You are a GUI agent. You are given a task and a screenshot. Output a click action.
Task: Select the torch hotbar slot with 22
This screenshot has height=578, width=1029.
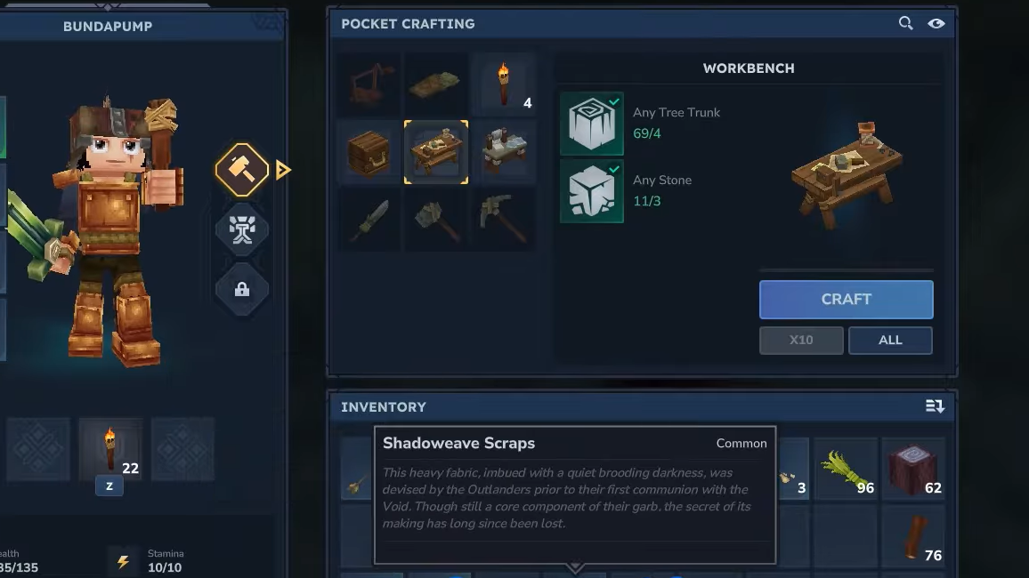point(109,450)
